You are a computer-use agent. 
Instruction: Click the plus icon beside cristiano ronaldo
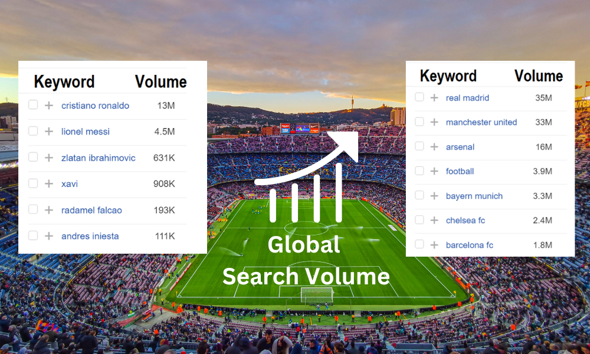(49, 106)
